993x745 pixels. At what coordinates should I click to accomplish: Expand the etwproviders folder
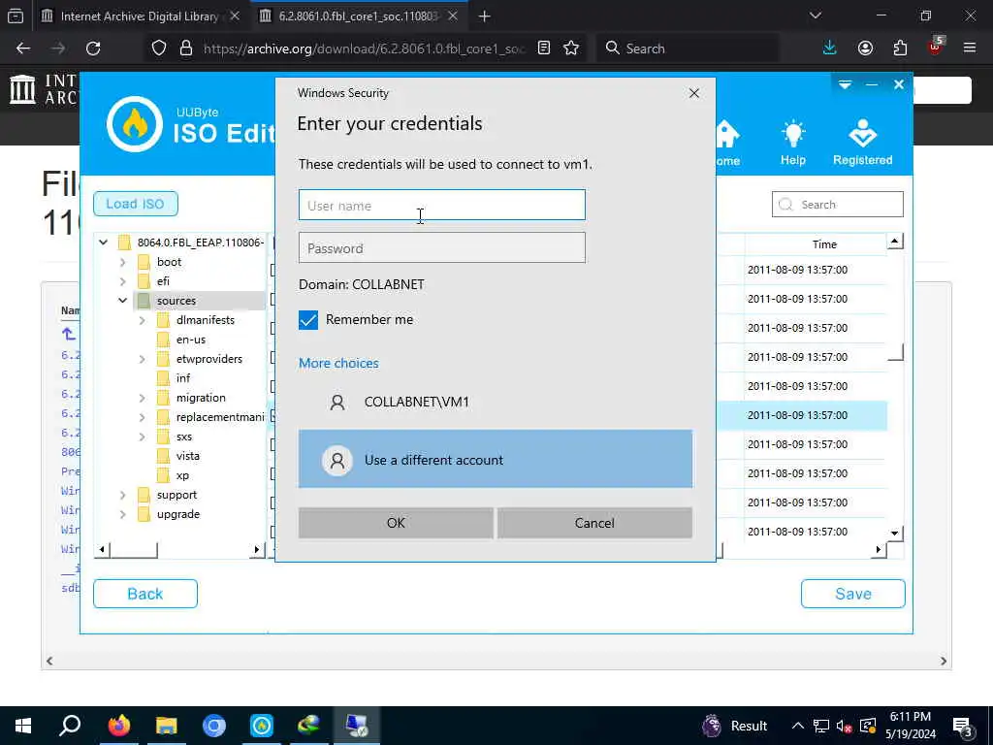142,359
